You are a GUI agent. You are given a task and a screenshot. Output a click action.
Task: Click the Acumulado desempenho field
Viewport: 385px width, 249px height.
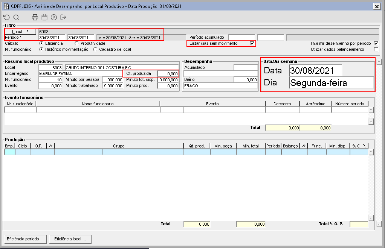(246, 67)
